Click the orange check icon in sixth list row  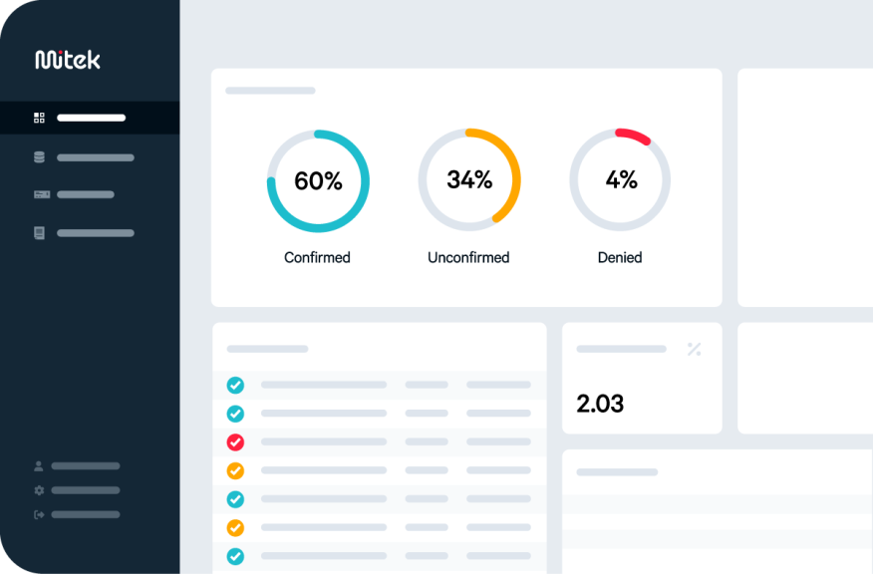(x=235, y=527)
